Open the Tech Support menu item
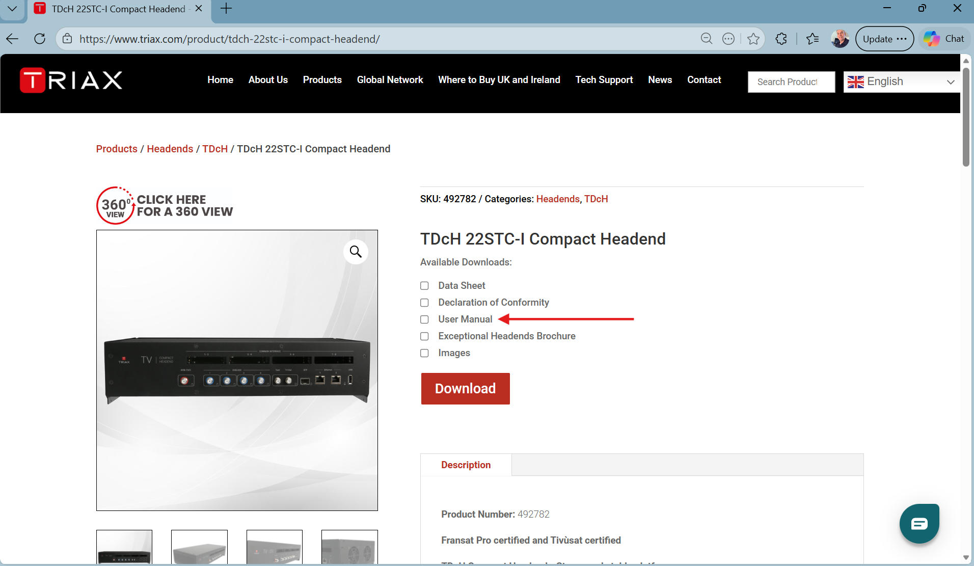 point(604,80)
